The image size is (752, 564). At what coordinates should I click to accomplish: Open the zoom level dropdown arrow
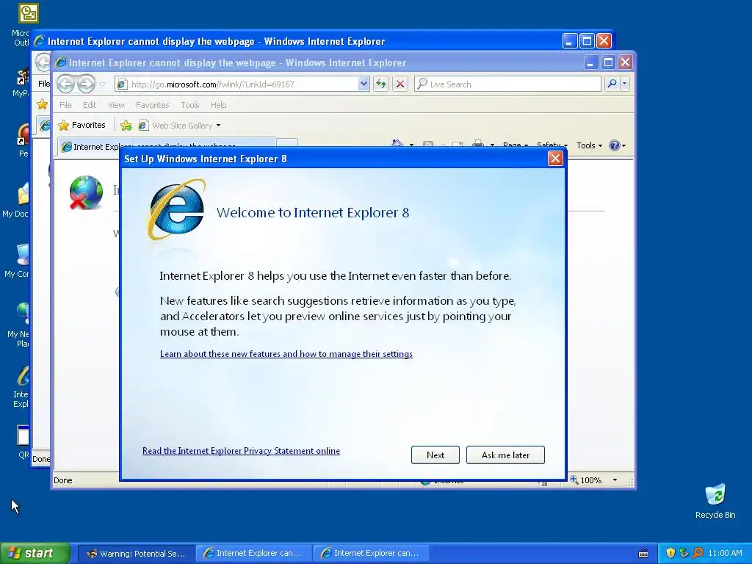coord(615,480)
